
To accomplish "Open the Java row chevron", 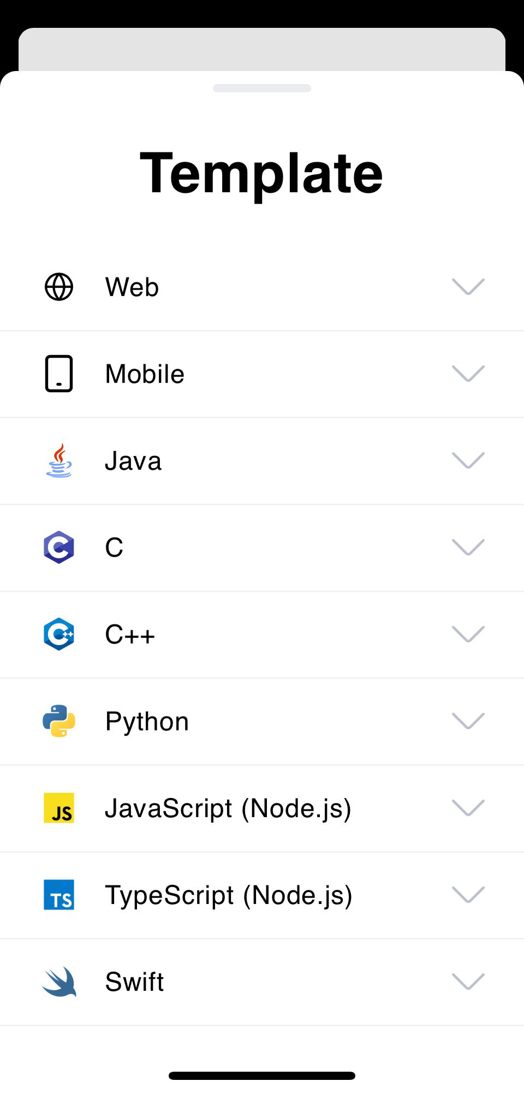I will [x=468, y=460].
